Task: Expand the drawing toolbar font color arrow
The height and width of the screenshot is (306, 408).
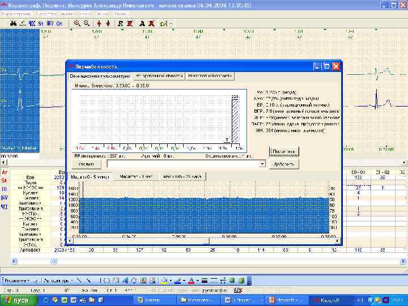Action: pos(197,280)
